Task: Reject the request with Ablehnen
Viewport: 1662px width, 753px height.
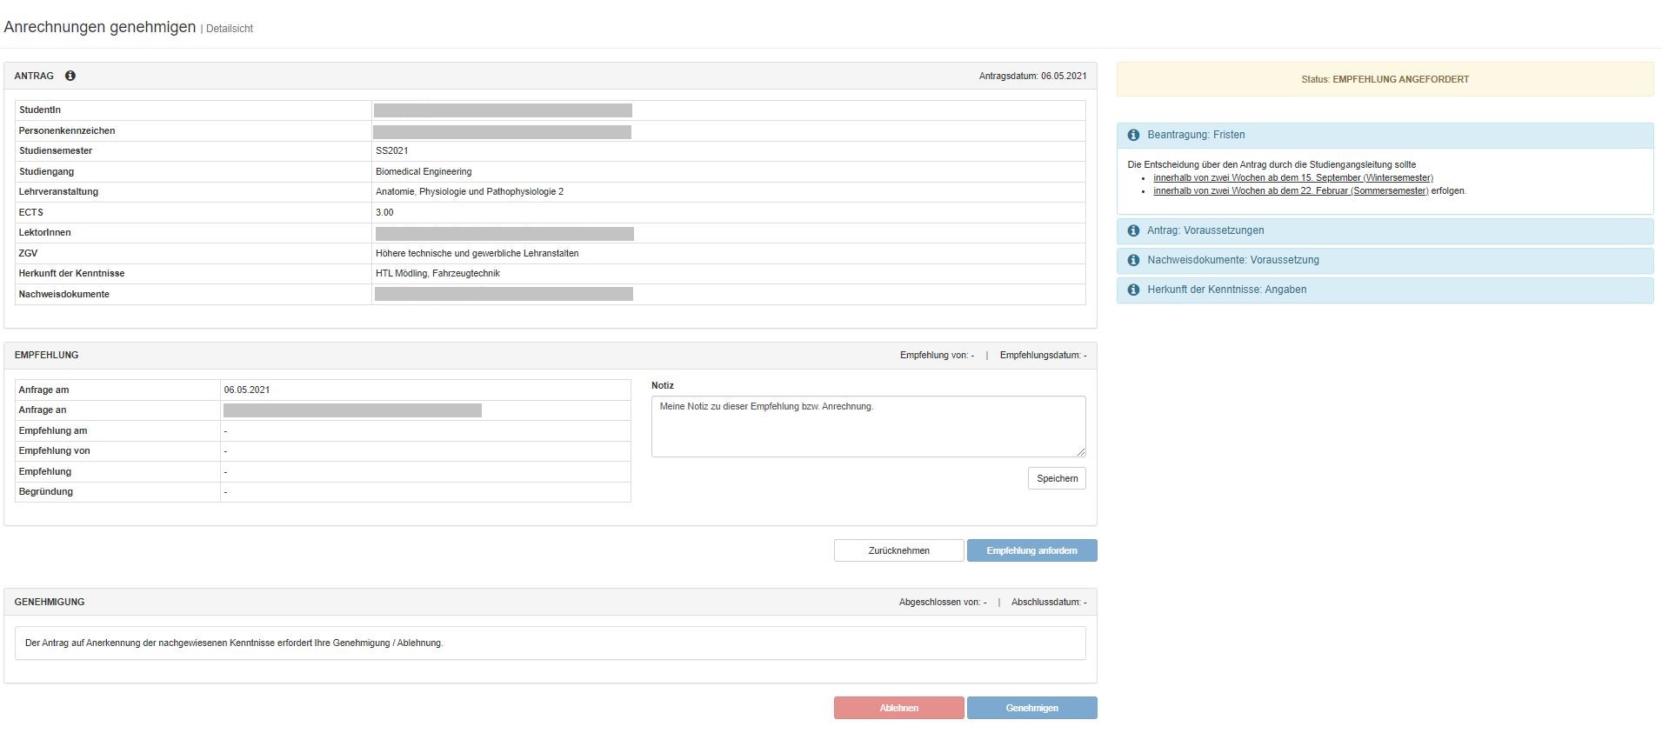Action: 898,708
